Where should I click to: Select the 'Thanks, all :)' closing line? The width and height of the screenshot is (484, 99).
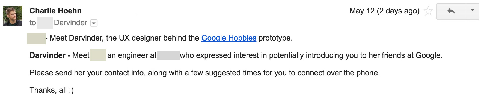[52, 90]
